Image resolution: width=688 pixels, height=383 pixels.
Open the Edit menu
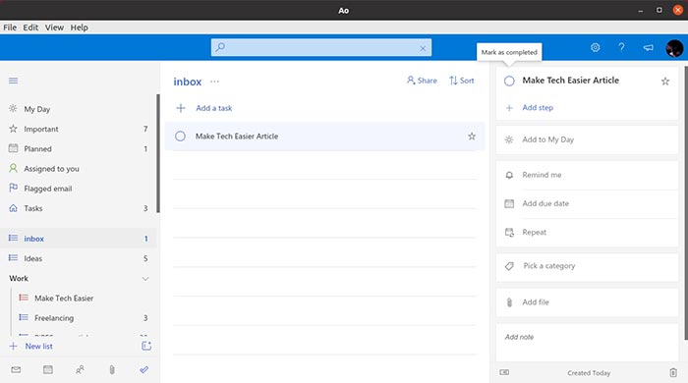pos(30,27)
